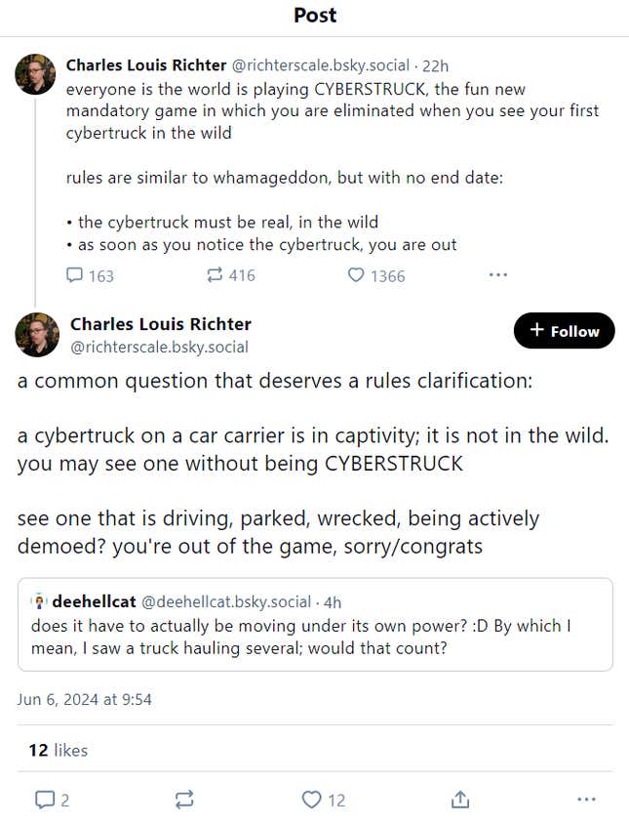Open the bottom three-dots menu on the main post
The height and width of the screenshot is (824, 629).
point(585,800)
